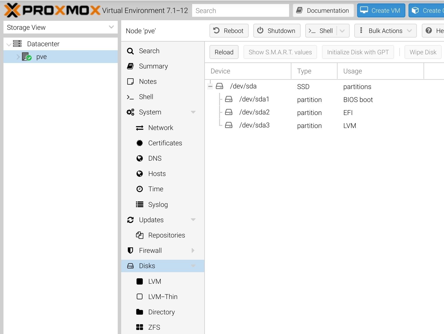This screenshot has height=334, width=444.
Task: Sort by the Device column header
Action: pyautogui.click(x=248, y=71)
